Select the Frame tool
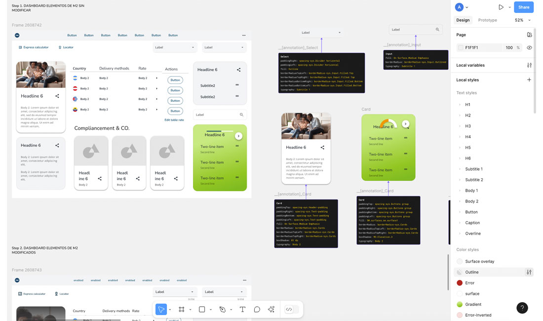This screenshot has width=543, height=321. click(x=181, y=310)
